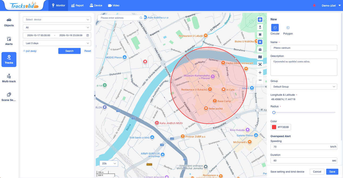Click Save setting and bind device

click(287, 172)
